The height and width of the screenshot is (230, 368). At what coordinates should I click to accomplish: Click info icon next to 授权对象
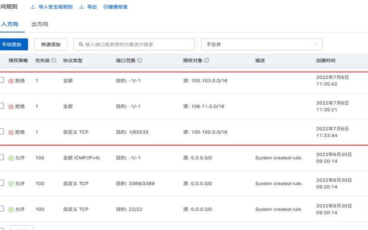206,60
